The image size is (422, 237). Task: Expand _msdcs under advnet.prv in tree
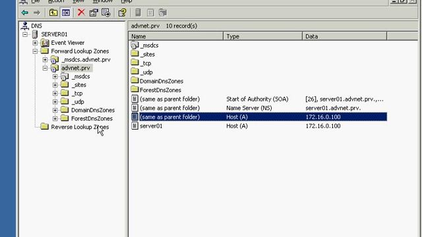55,76
